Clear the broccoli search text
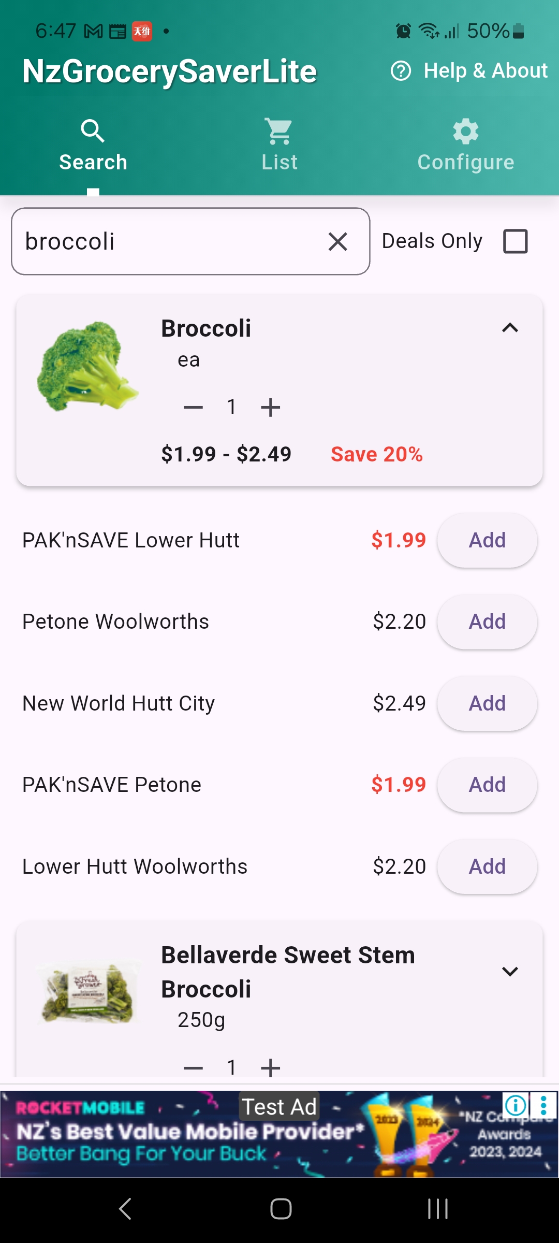Viewport: 559px width, 1243px height. click(x=337, y=241)
